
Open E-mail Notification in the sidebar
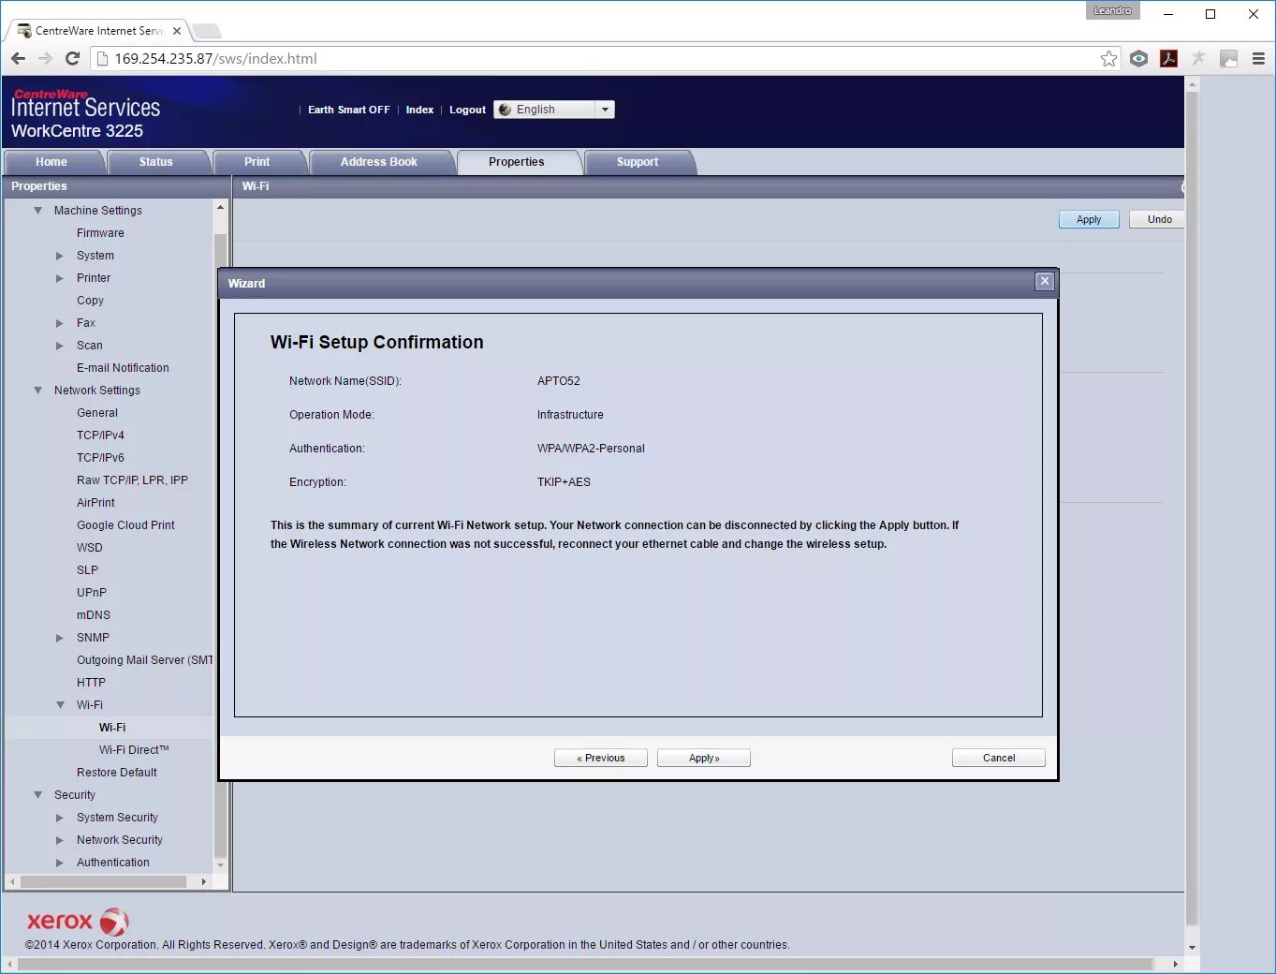tap(123, 368)
